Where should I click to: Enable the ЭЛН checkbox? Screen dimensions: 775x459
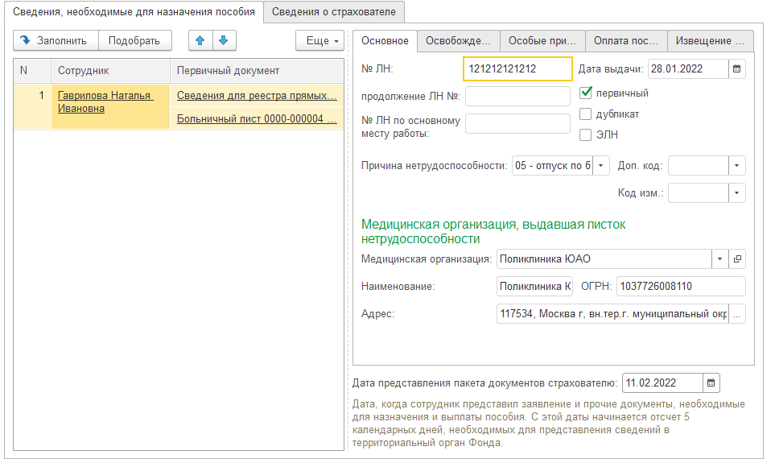pos(586,135)
